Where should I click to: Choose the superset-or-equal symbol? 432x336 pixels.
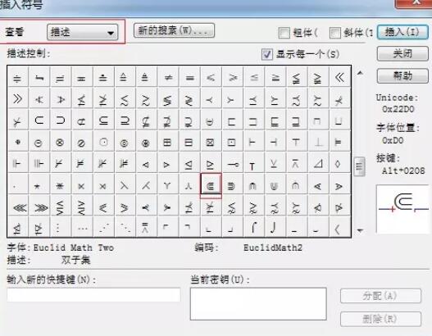pyautogui.click(x=125, y=120)
